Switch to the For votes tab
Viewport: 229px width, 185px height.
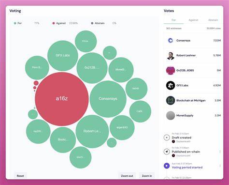click(173, 20)
